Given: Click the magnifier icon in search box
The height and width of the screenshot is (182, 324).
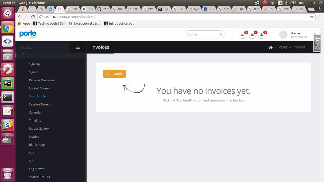Looking at the screenshot, I should [x=221, y=34].
